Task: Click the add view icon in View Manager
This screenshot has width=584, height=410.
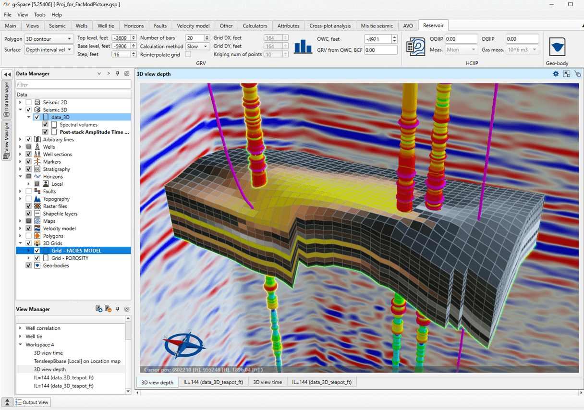Action: pos(99,309)
